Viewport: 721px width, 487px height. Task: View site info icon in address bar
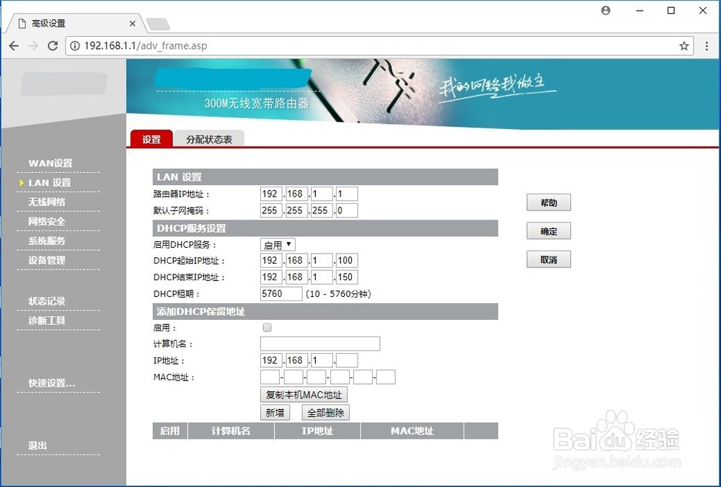tap(74, 45)
